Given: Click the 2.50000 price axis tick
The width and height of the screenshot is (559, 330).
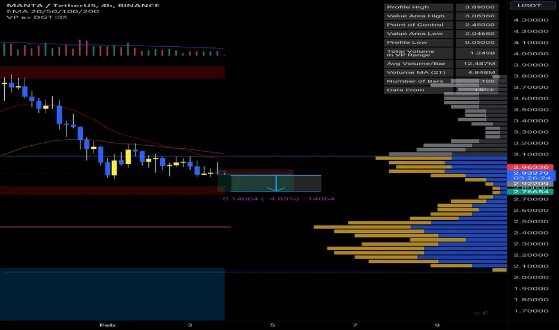Looking at the screenshot, I should click(531, 221).
